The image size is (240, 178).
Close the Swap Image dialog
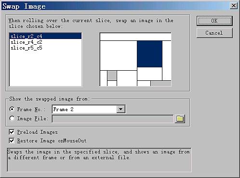[x=234, y=6]
